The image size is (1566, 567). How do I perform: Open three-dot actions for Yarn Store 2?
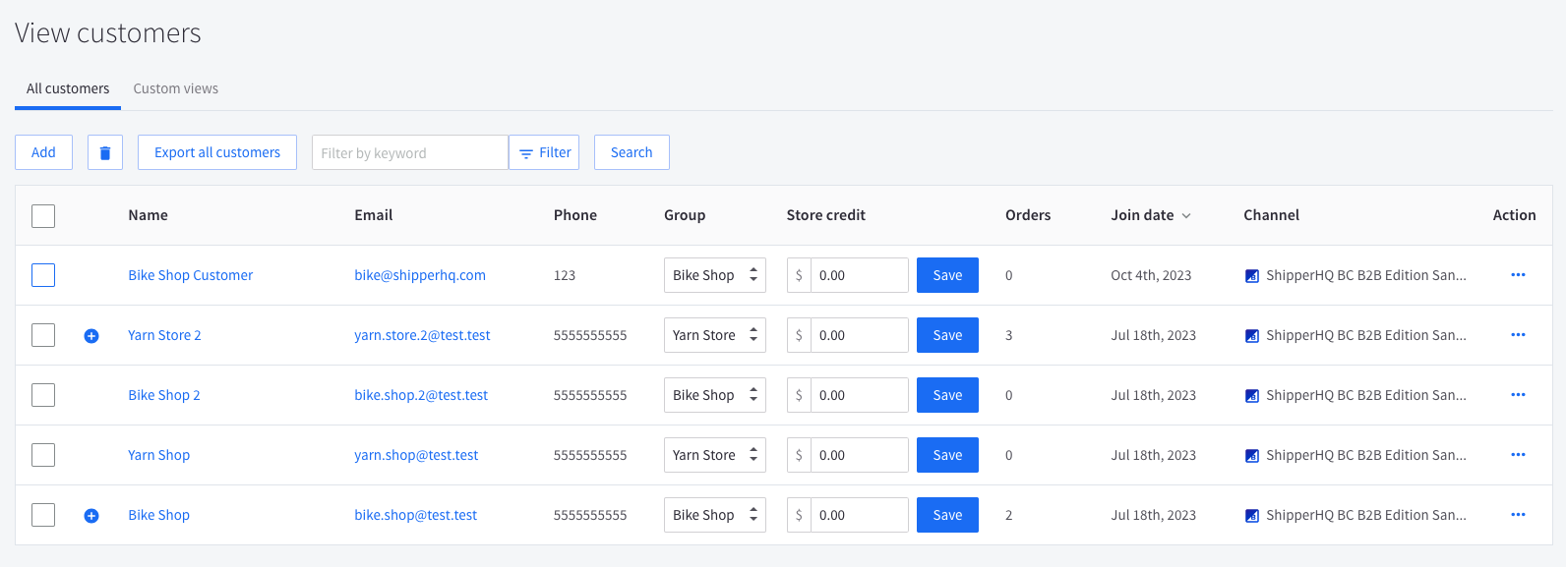tap(1518, 335)
